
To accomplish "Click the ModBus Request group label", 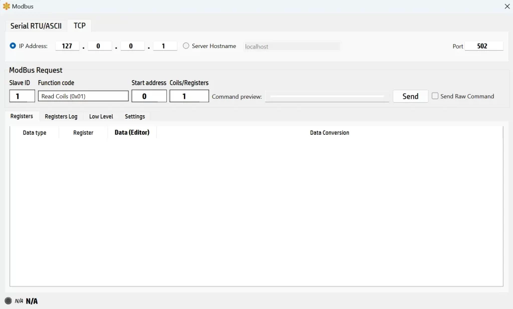I will pos(36,70).
